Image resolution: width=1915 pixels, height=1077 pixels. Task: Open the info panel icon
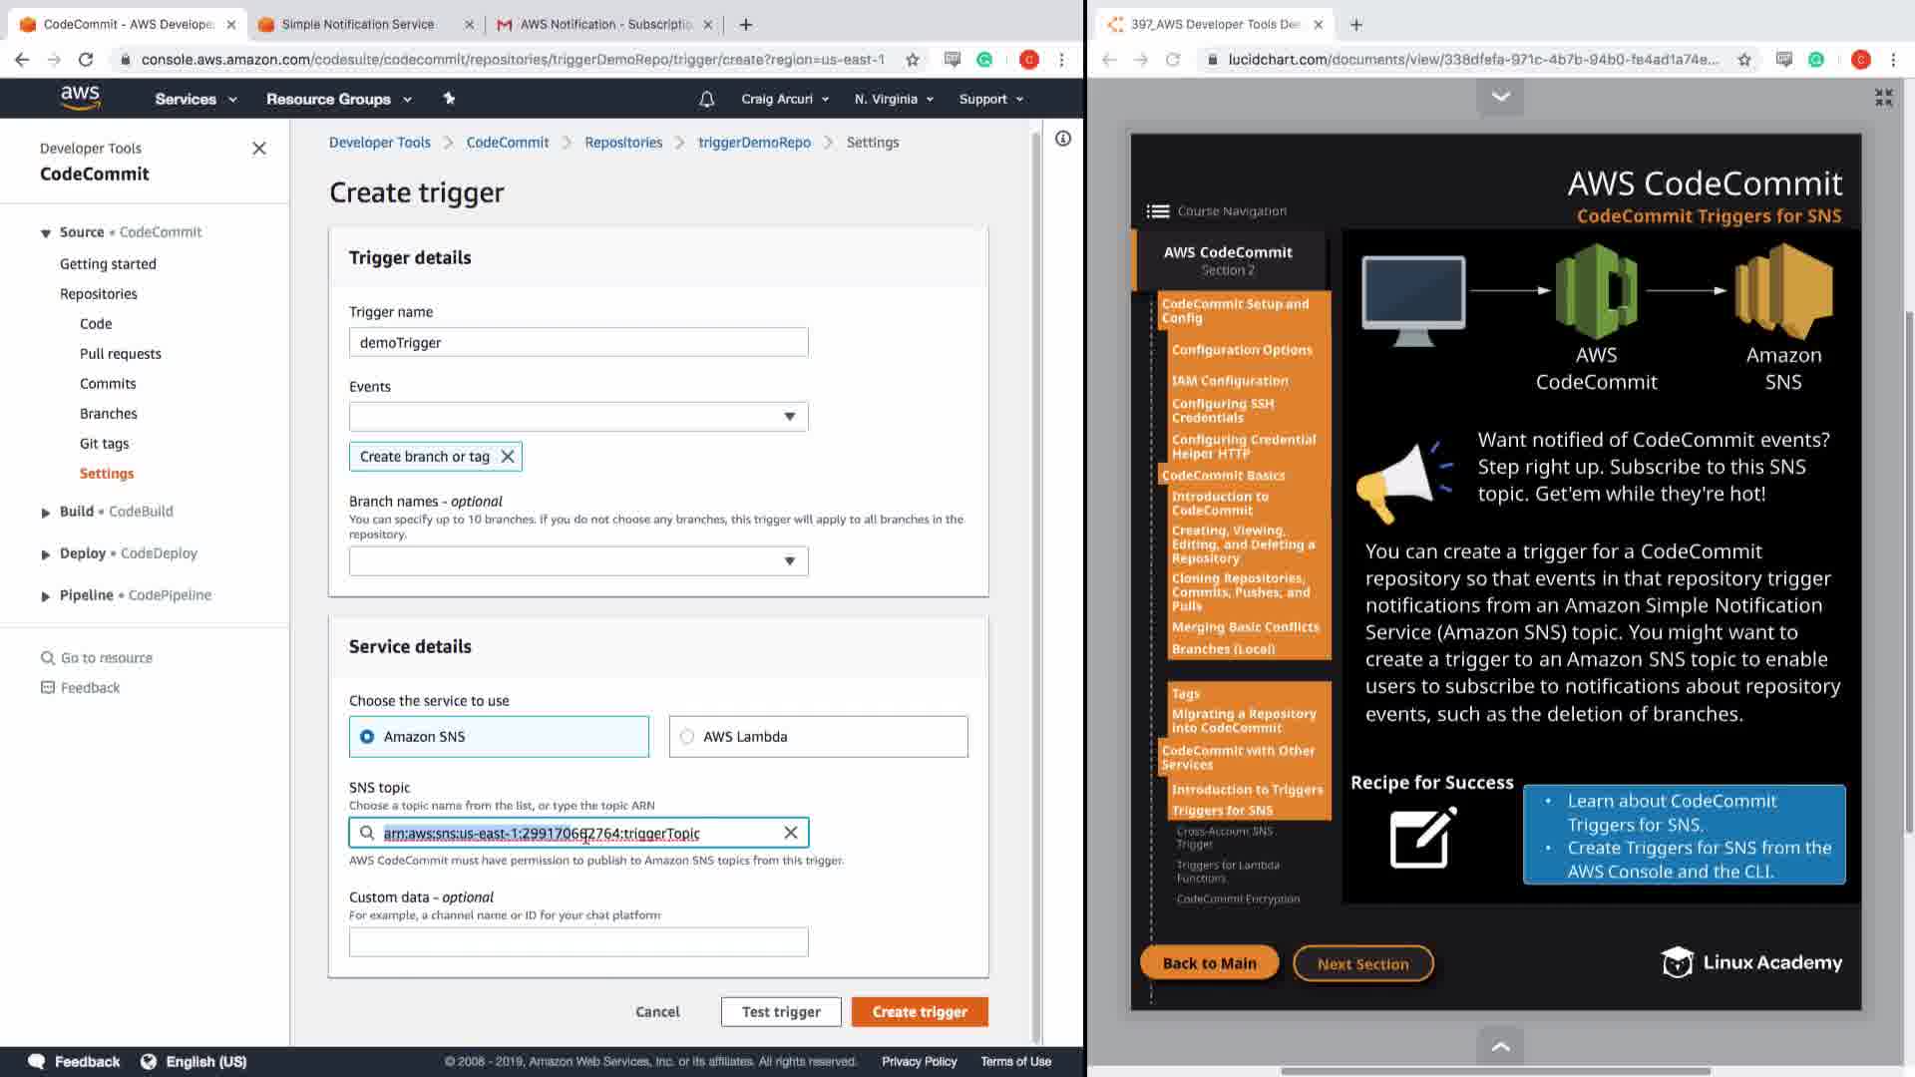pyautogui.click(x=1063, y=139)
